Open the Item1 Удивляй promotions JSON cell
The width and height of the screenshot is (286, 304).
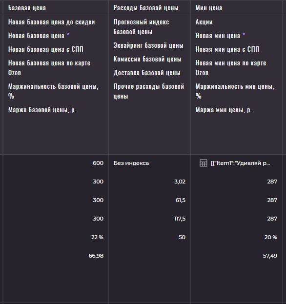coord(241,163)
